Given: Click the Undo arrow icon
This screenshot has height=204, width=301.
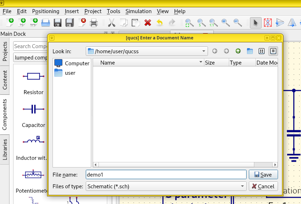Looking at the screenshot, I should click(159, 23).
